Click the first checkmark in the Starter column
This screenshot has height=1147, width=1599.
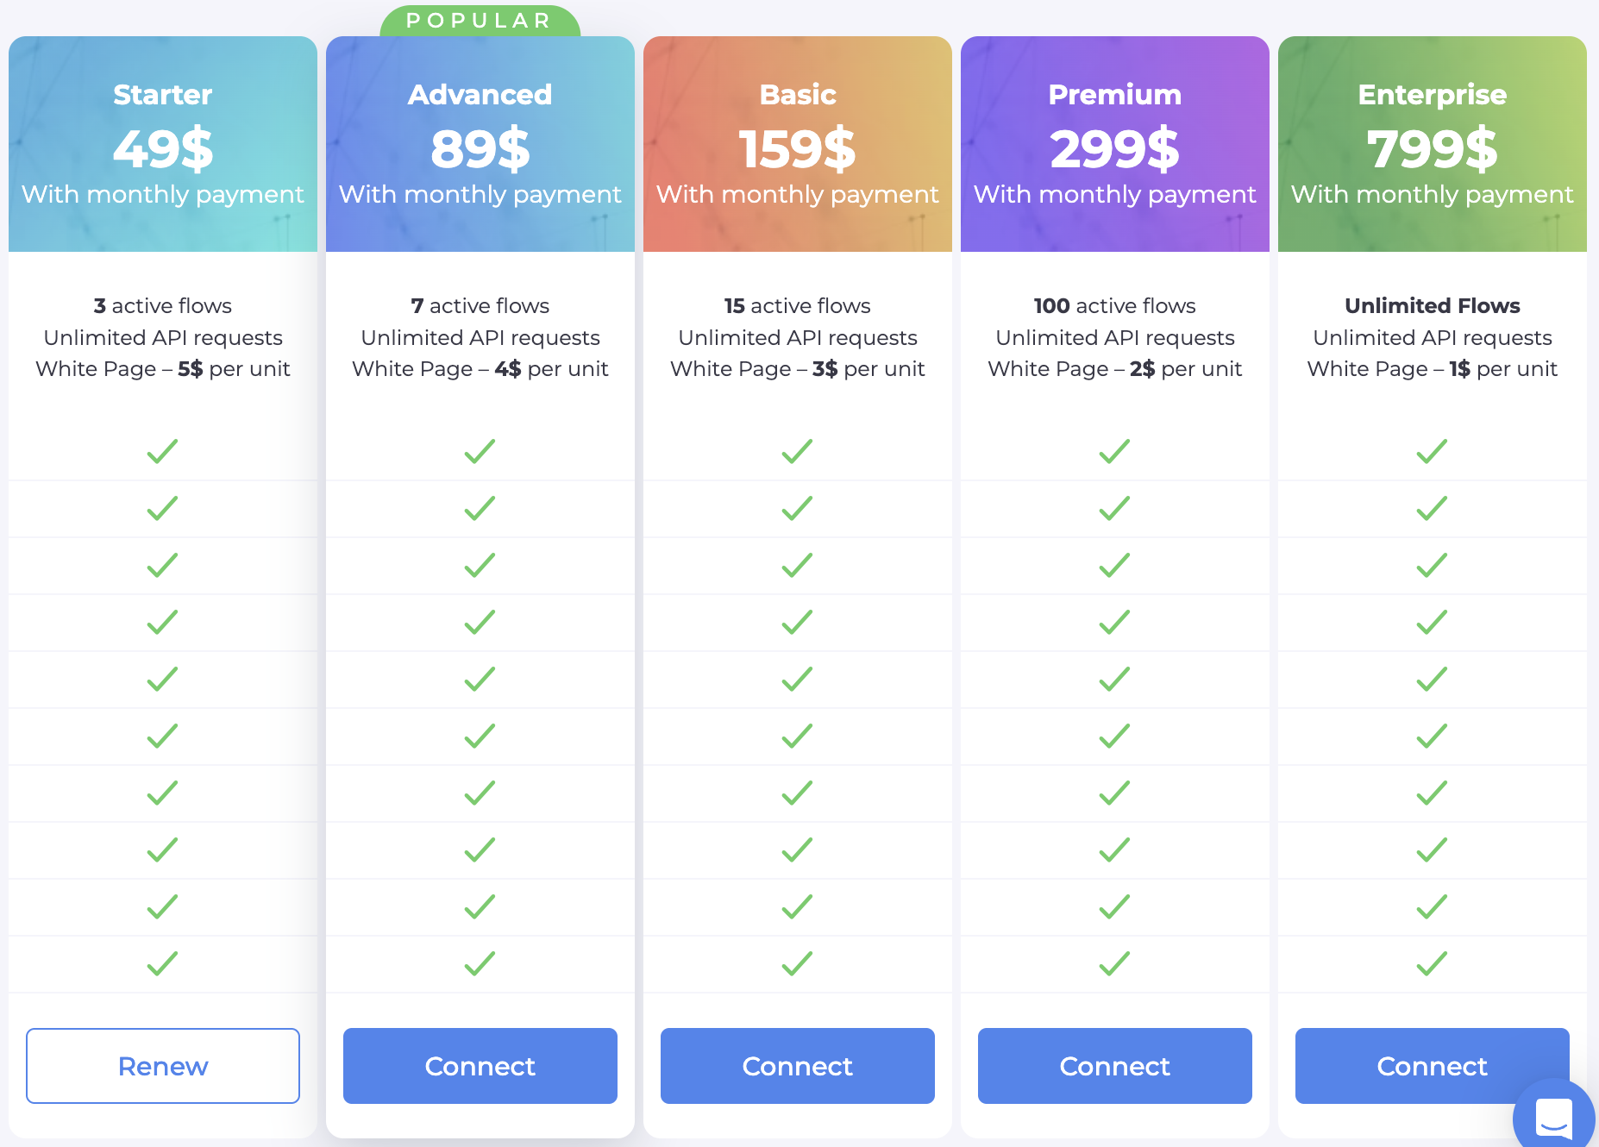coord(162,451)
